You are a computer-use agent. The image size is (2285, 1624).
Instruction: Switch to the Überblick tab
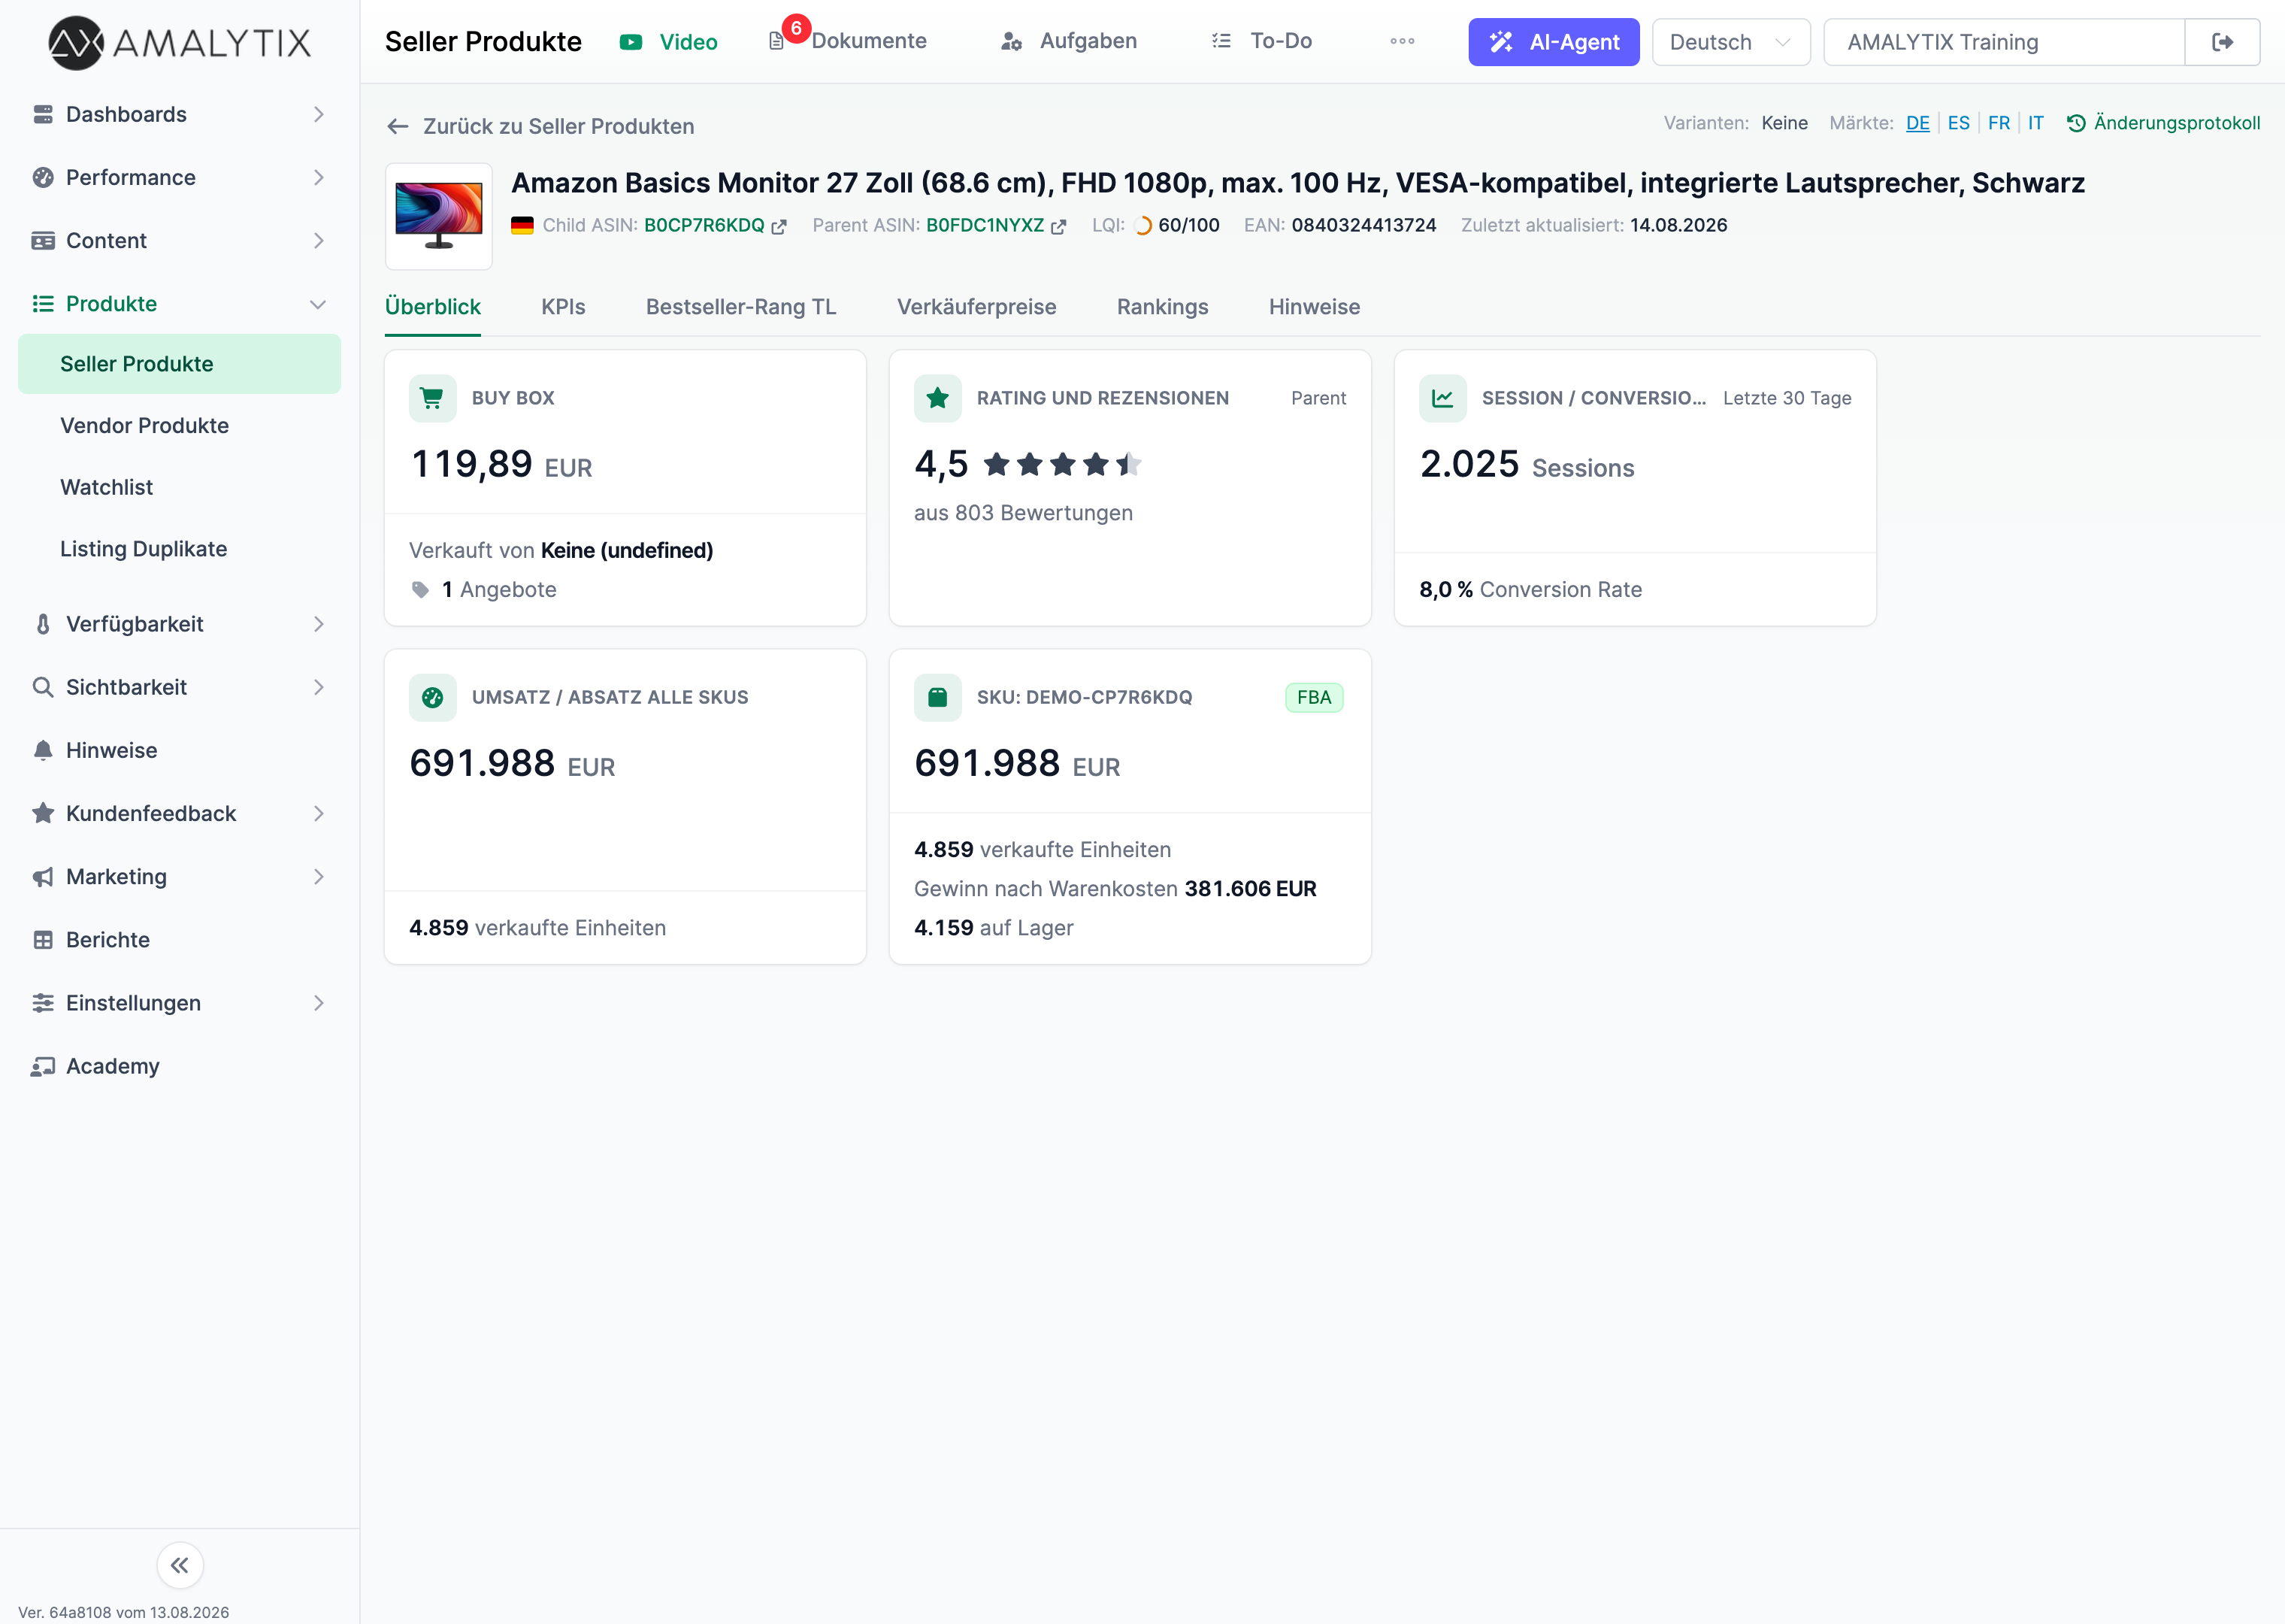coord(433,307)
